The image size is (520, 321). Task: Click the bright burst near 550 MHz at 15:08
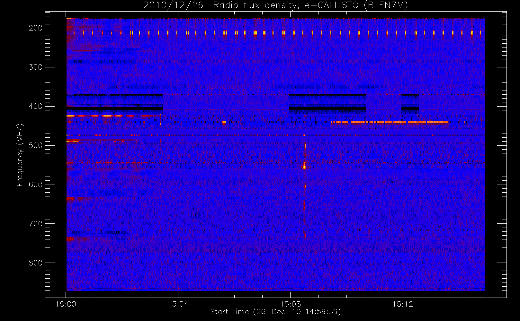305,165
